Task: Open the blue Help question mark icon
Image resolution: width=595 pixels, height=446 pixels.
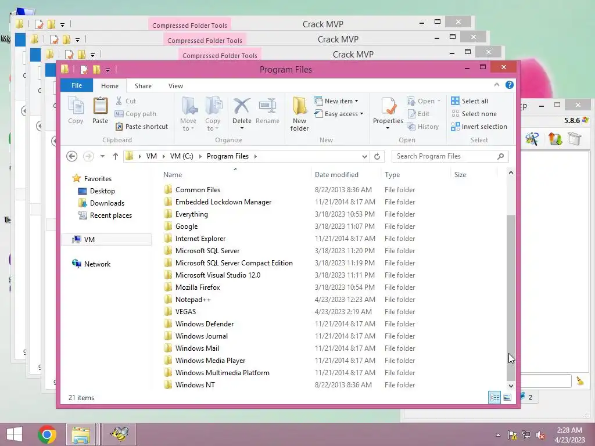Action: tap(509, 85)
